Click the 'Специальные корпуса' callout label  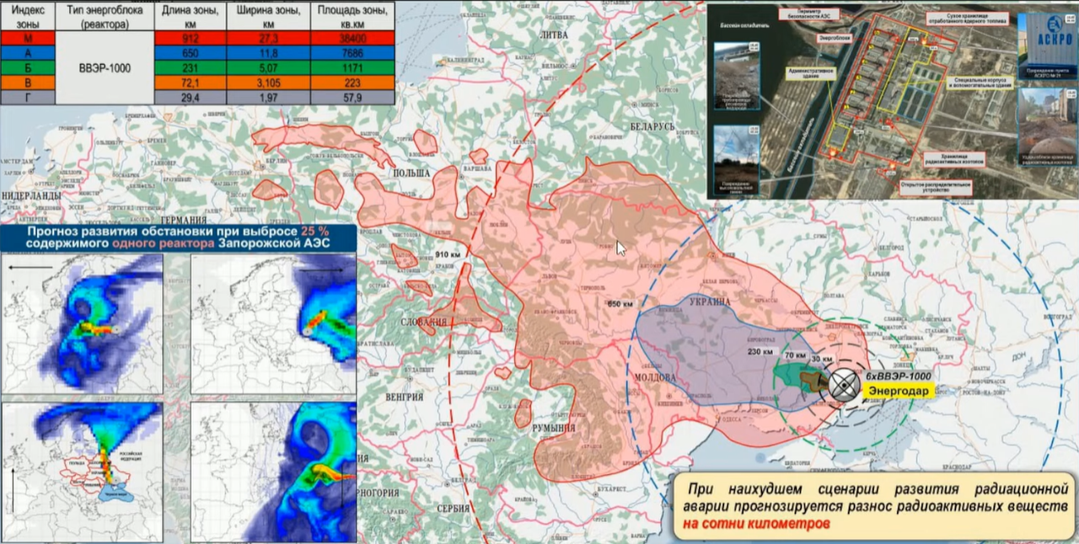click(x=980, y=82)
